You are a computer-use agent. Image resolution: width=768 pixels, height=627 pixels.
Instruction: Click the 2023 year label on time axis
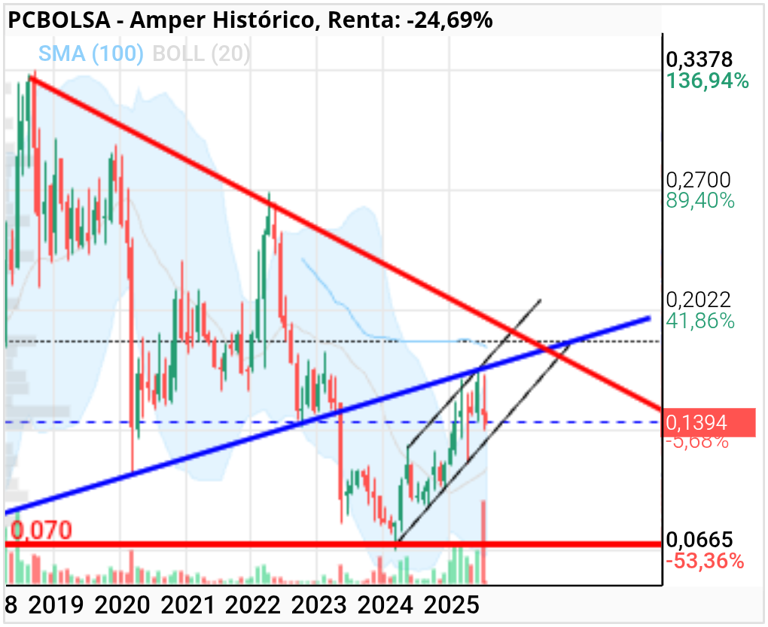318,605
